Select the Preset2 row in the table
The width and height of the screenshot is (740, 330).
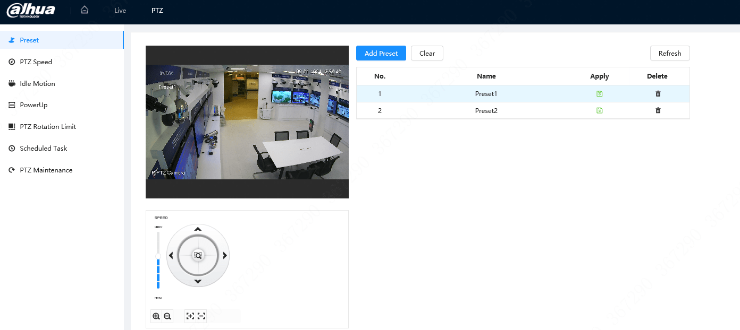pyautogui.click(x=486, y=110)
